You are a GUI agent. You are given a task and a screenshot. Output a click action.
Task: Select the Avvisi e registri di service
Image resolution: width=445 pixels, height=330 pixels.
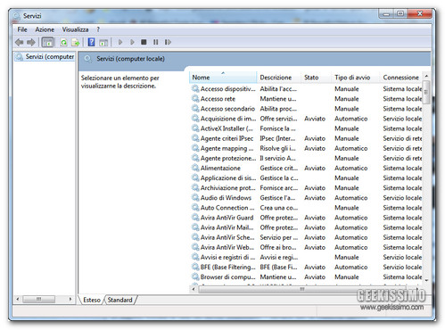(307, 257)
